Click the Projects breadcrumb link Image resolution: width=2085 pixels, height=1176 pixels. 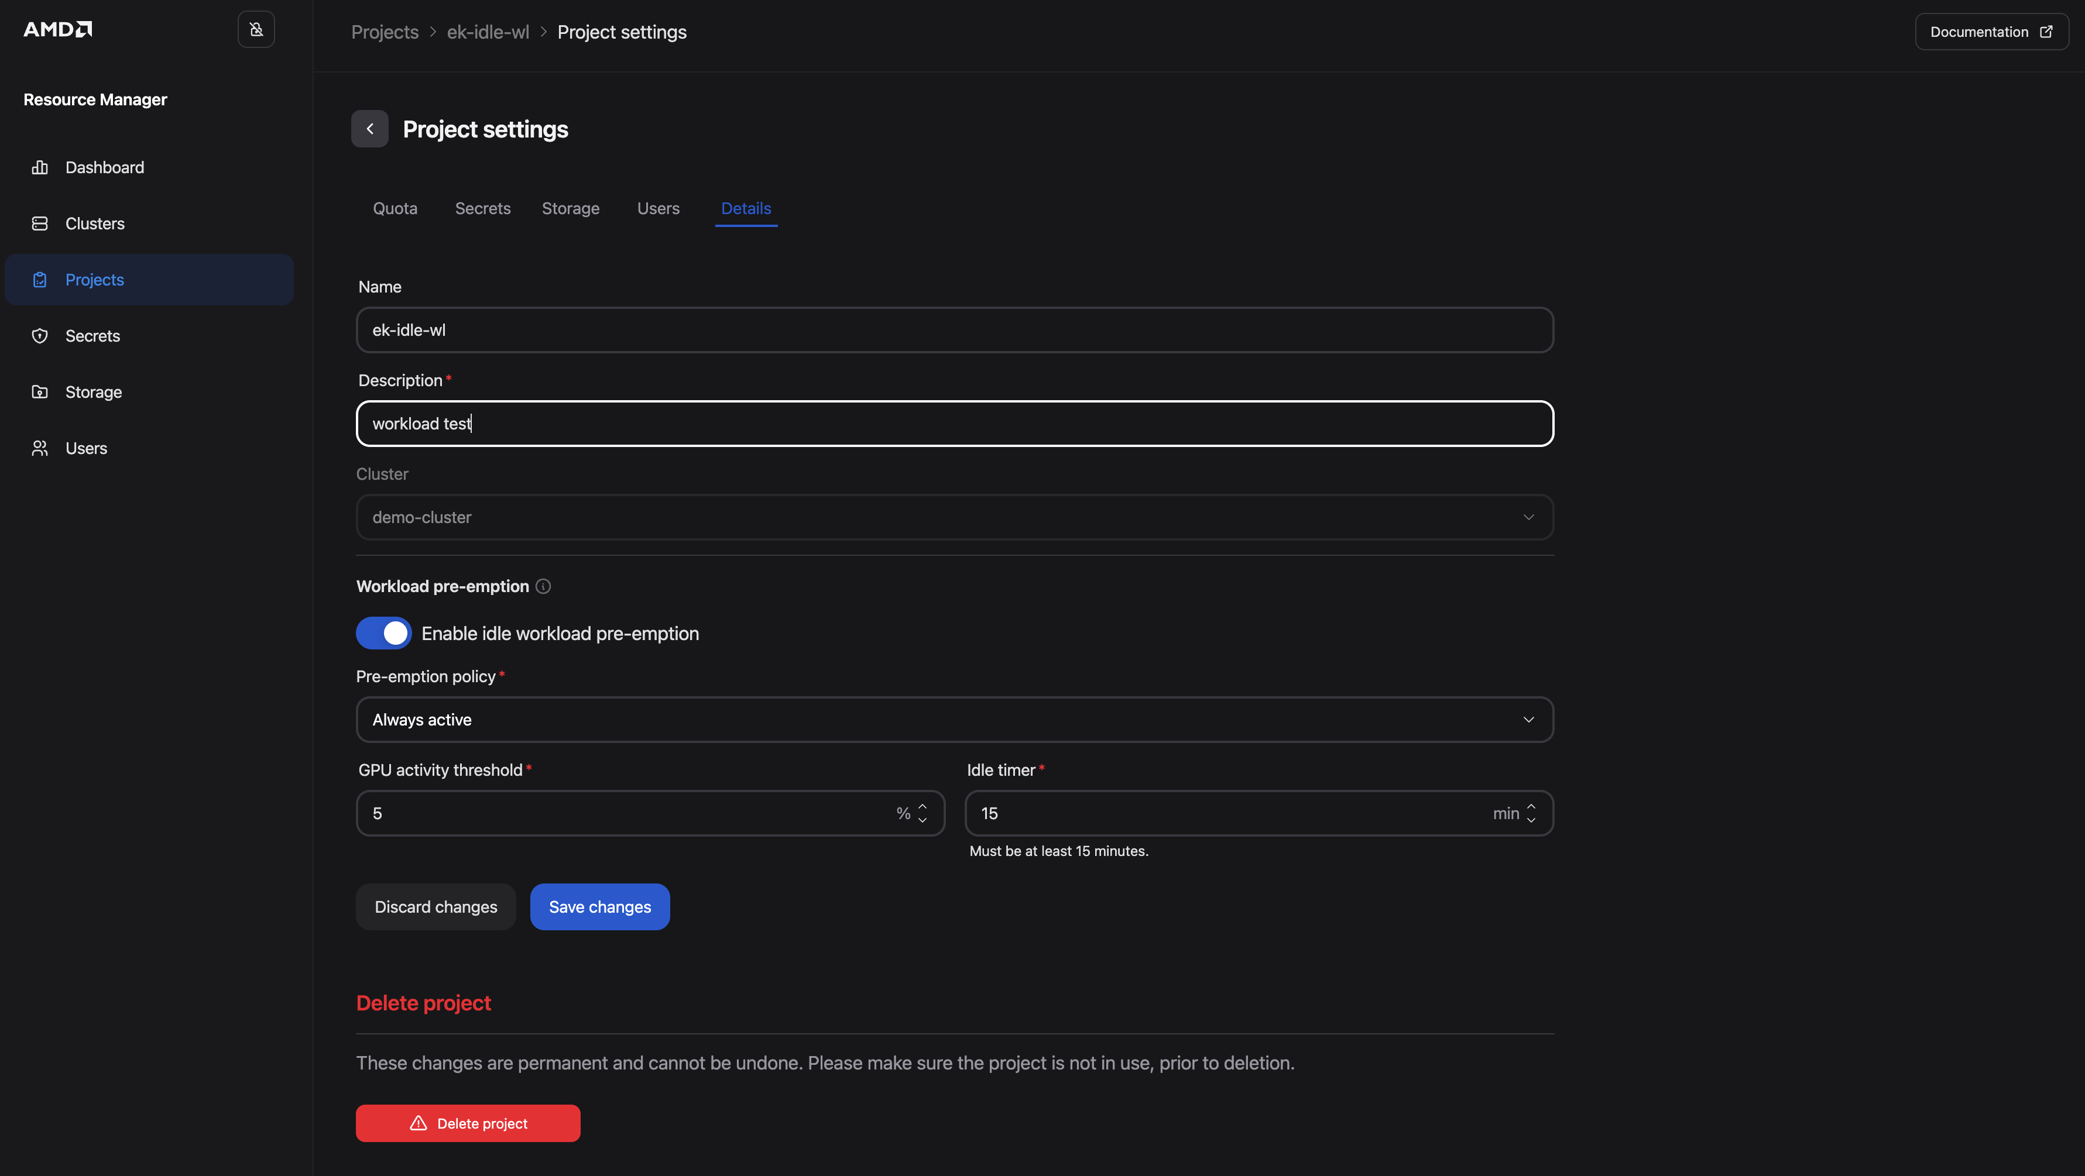385,32
